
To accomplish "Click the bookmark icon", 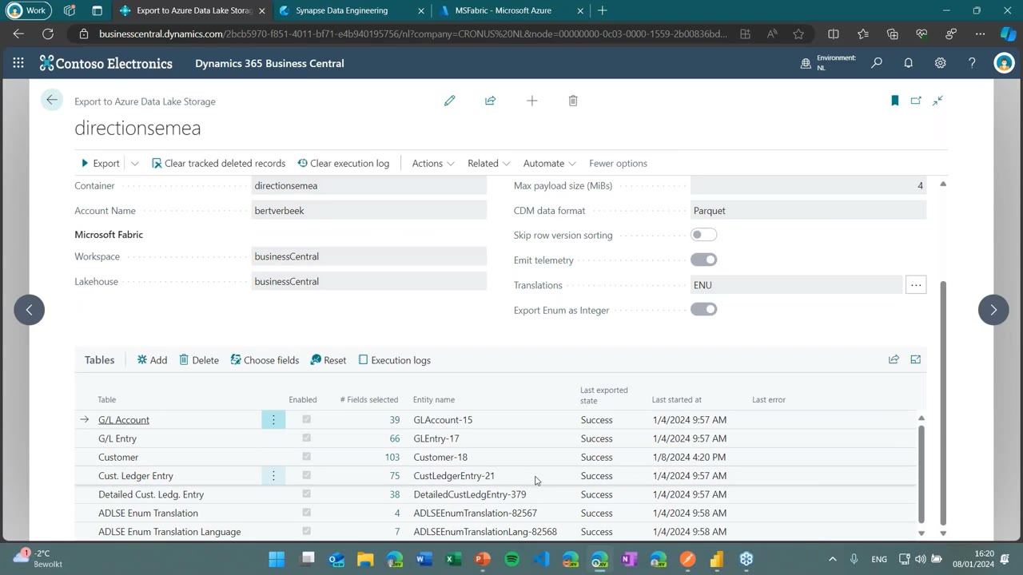I will click(x=895, y=101).
